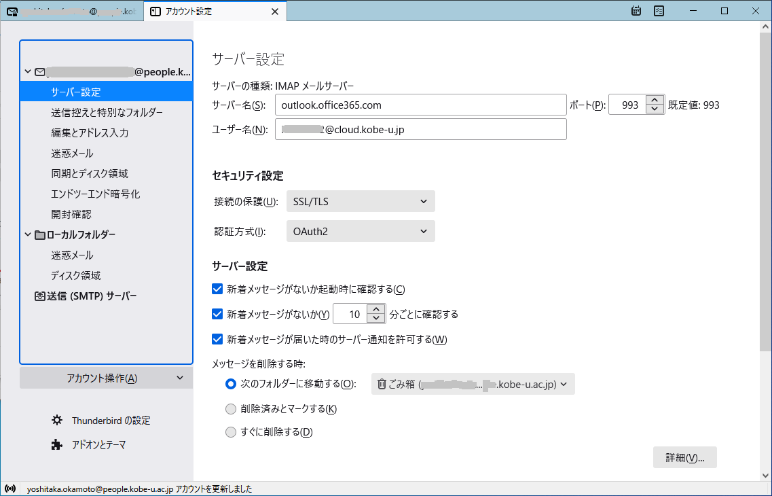This screenshot has width=772, height=496.
Task: Open アドオンとテーマ link
Action: coord(98,445)
